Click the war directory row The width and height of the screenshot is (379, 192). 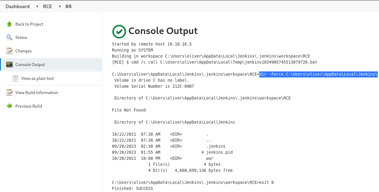(x=163, y=159)
